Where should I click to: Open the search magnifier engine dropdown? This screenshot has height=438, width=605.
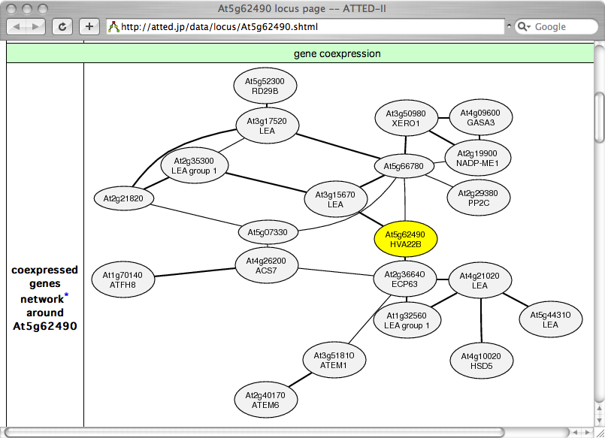coord(524,27)
